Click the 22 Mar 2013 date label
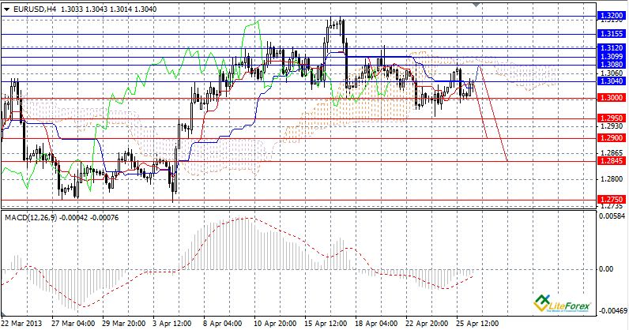Viewport: 629px width, 330px height. tap(22, 324)
